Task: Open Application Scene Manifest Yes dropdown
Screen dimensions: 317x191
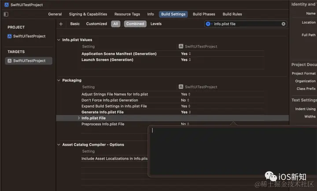Action: tap(186, 54)
